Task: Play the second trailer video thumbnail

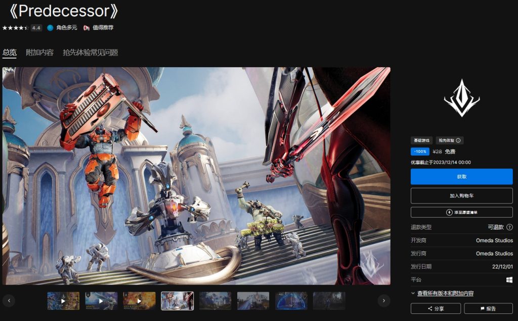Action: pyautogui.click(x=101, y=301)
